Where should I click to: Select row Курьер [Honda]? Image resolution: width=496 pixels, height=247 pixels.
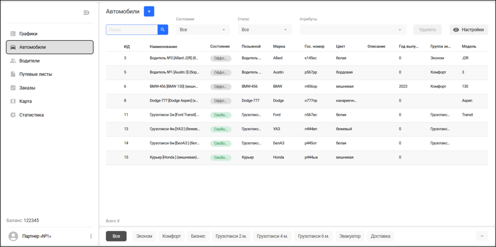tap(297, 157)
